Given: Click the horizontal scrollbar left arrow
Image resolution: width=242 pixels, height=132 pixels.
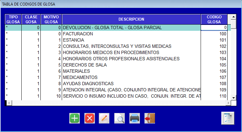Looking at the screenshot, I should coord(9,103).
